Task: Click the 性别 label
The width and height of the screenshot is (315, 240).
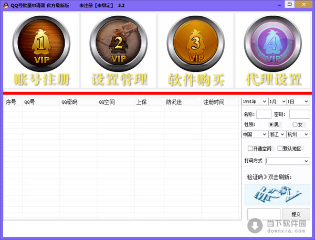Action: [249, 124]
